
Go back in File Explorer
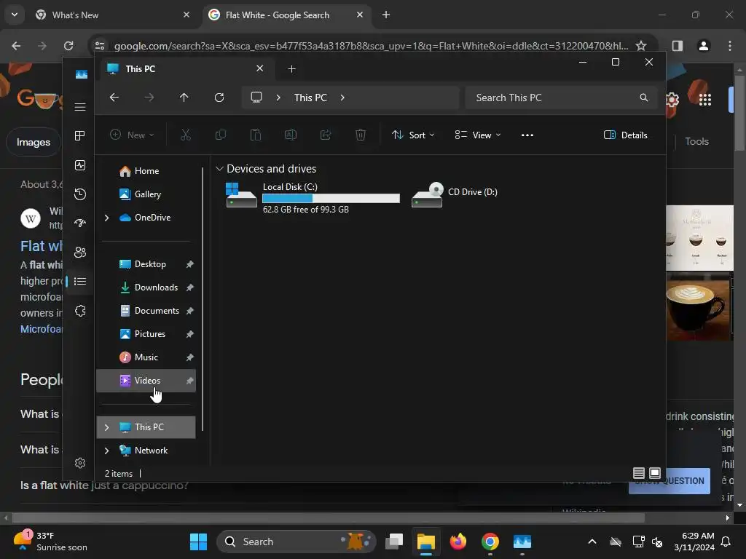pos(114,98)
